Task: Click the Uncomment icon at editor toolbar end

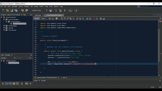Action: coord(104,18)
